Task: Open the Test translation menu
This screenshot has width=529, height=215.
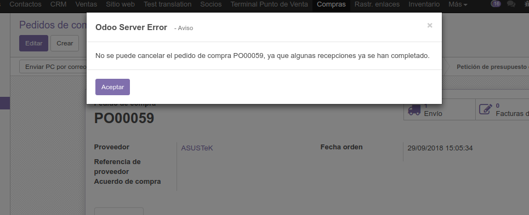Action: tap(167, 4)
